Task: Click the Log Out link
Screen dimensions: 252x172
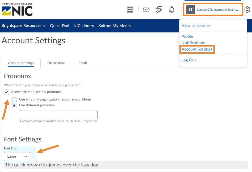Action: [189, 60]
